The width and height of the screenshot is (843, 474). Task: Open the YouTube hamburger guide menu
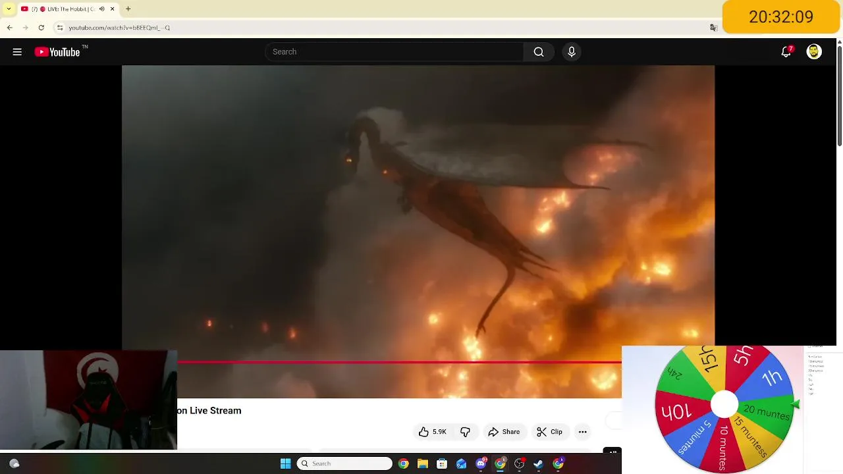coord(17,52)
